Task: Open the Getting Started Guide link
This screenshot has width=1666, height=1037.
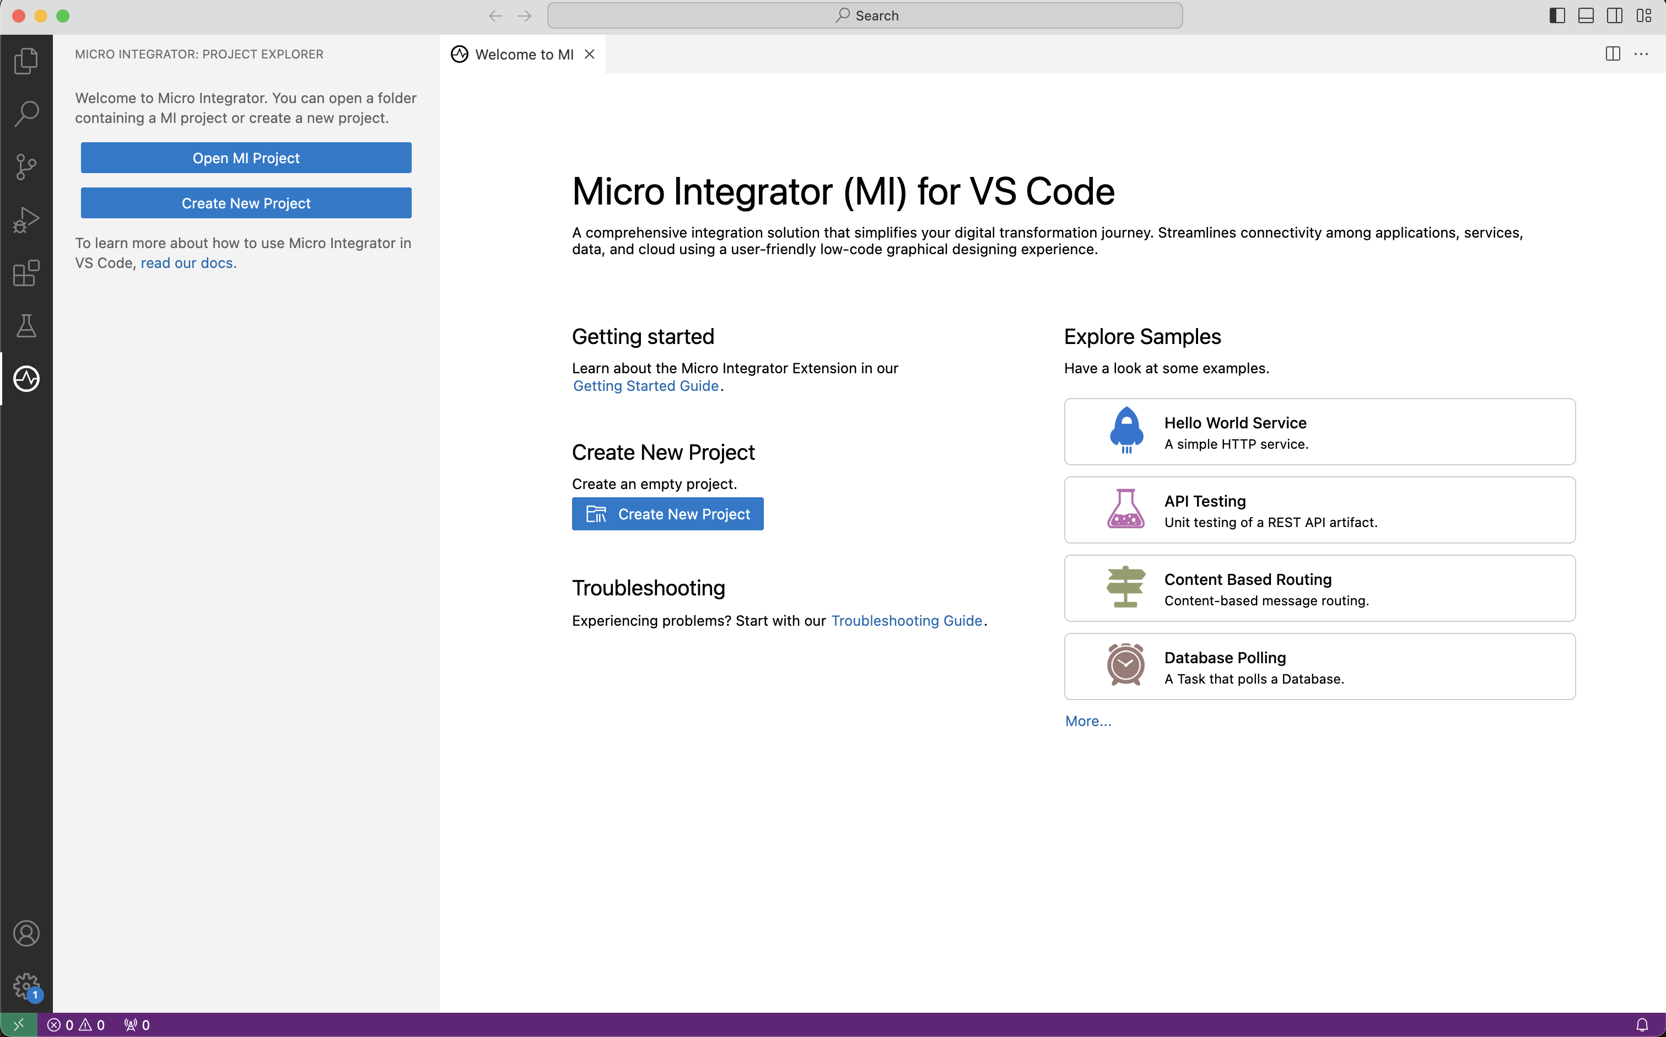Action: 646,386
